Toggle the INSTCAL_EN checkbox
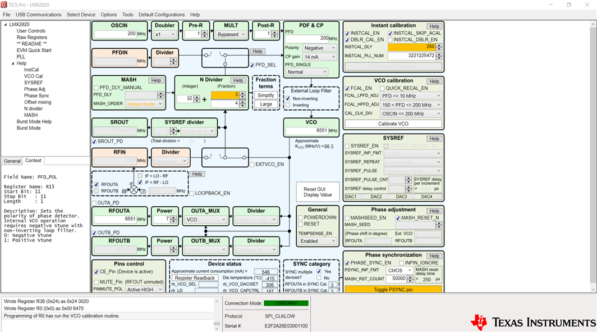Screen dimensions: 597x332 (x=347, y=33)
